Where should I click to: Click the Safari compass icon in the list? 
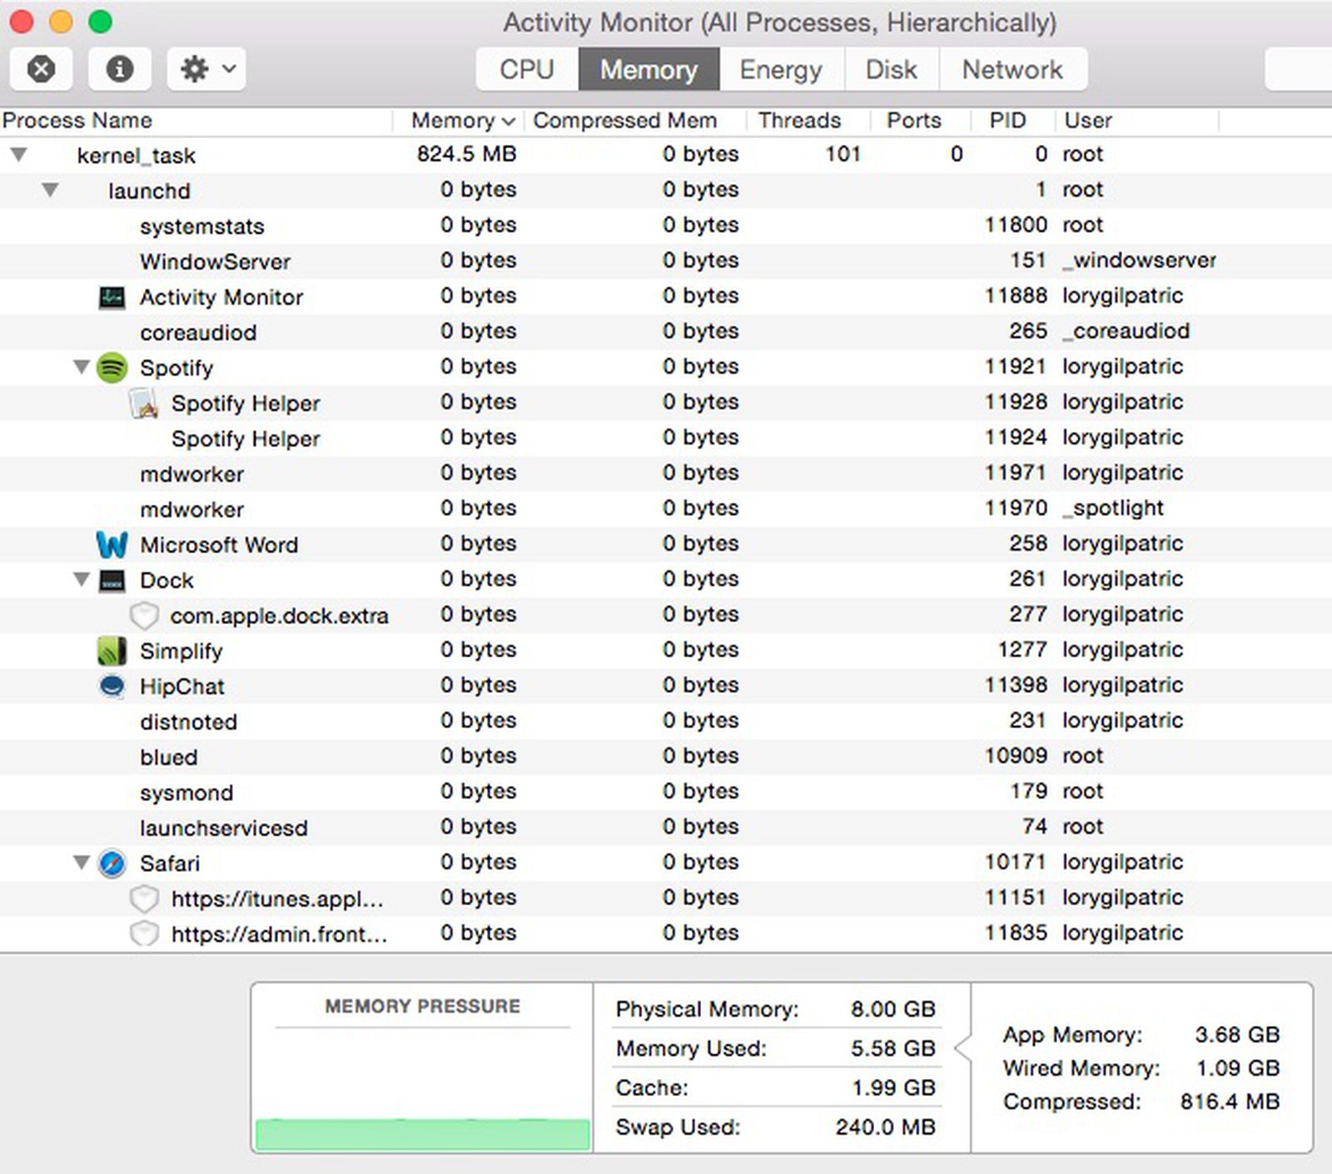tap(111, 864)
